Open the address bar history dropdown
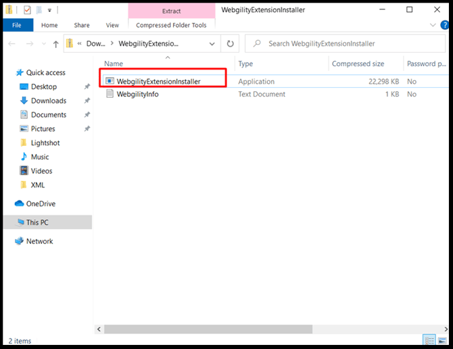453x349 pixels. 212,44
